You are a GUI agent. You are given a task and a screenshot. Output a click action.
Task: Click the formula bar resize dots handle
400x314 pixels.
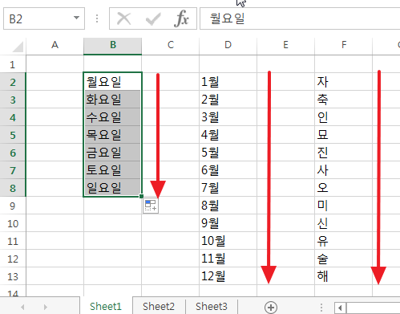click(x=97, y=18)
